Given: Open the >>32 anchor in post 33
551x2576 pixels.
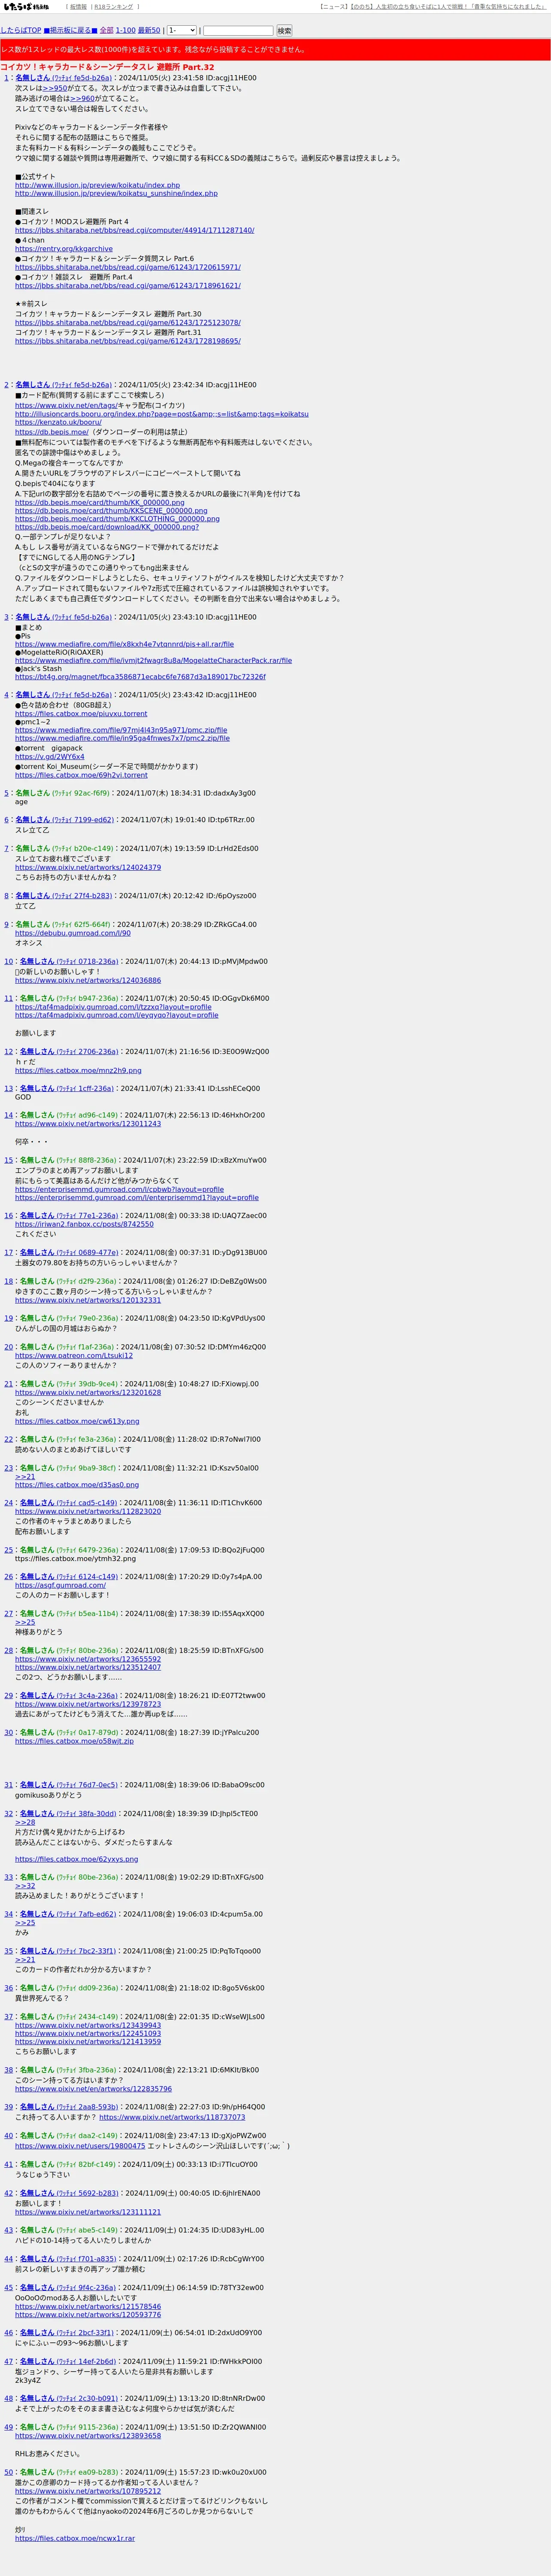Looking at the screenshot, I should pyautogui.click(x=25, y=1886).
